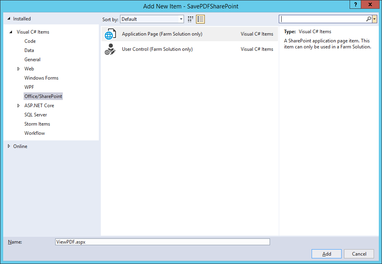Click the User Control person icon

tap(110, 49)
